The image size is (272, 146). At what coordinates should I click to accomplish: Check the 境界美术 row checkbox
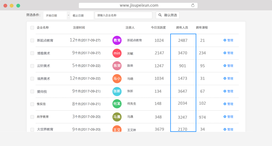(32, 78)
